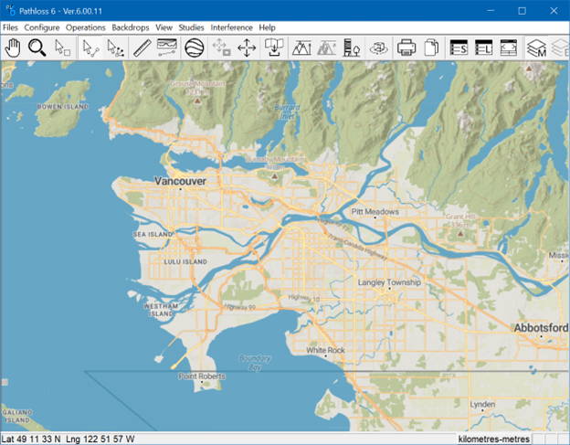Select the hand pan tool
Viewport: 570px width, 445px height.
(x=13, y=48)
